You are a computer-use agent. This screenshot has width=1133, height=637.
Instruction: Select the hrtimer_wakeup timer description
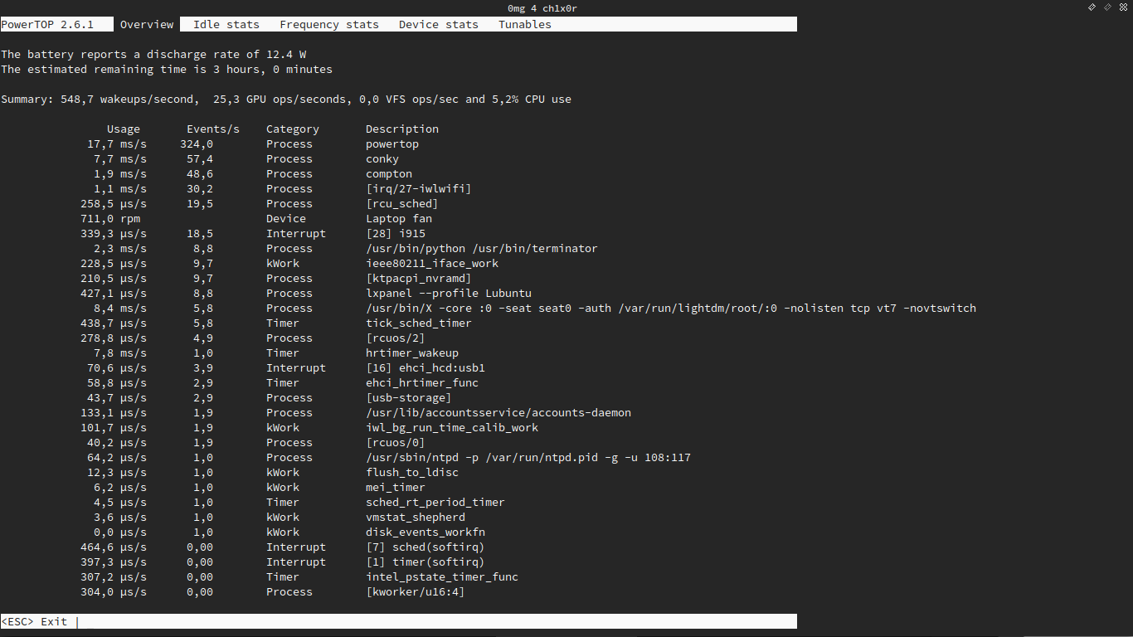pos(412,353)
